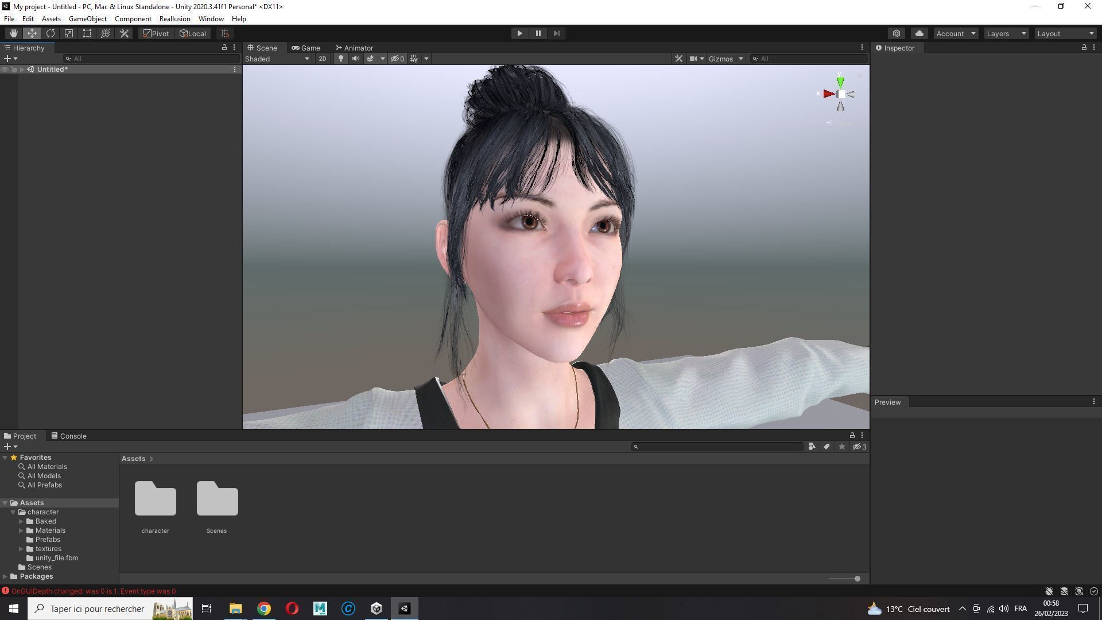Select the Hand tool

(x=13, y=33)
